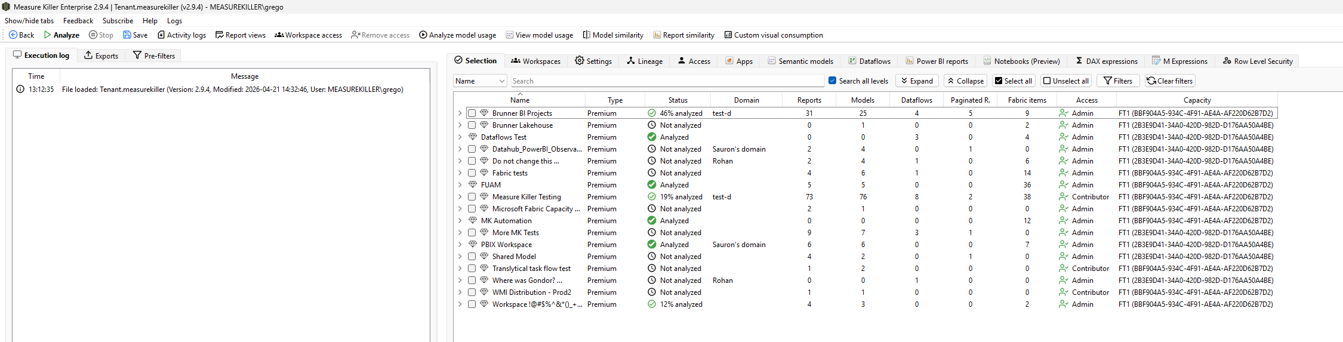Sort by the Reports column header
The height and width of the screenshot is (342, 1343).
click(809, 100)
